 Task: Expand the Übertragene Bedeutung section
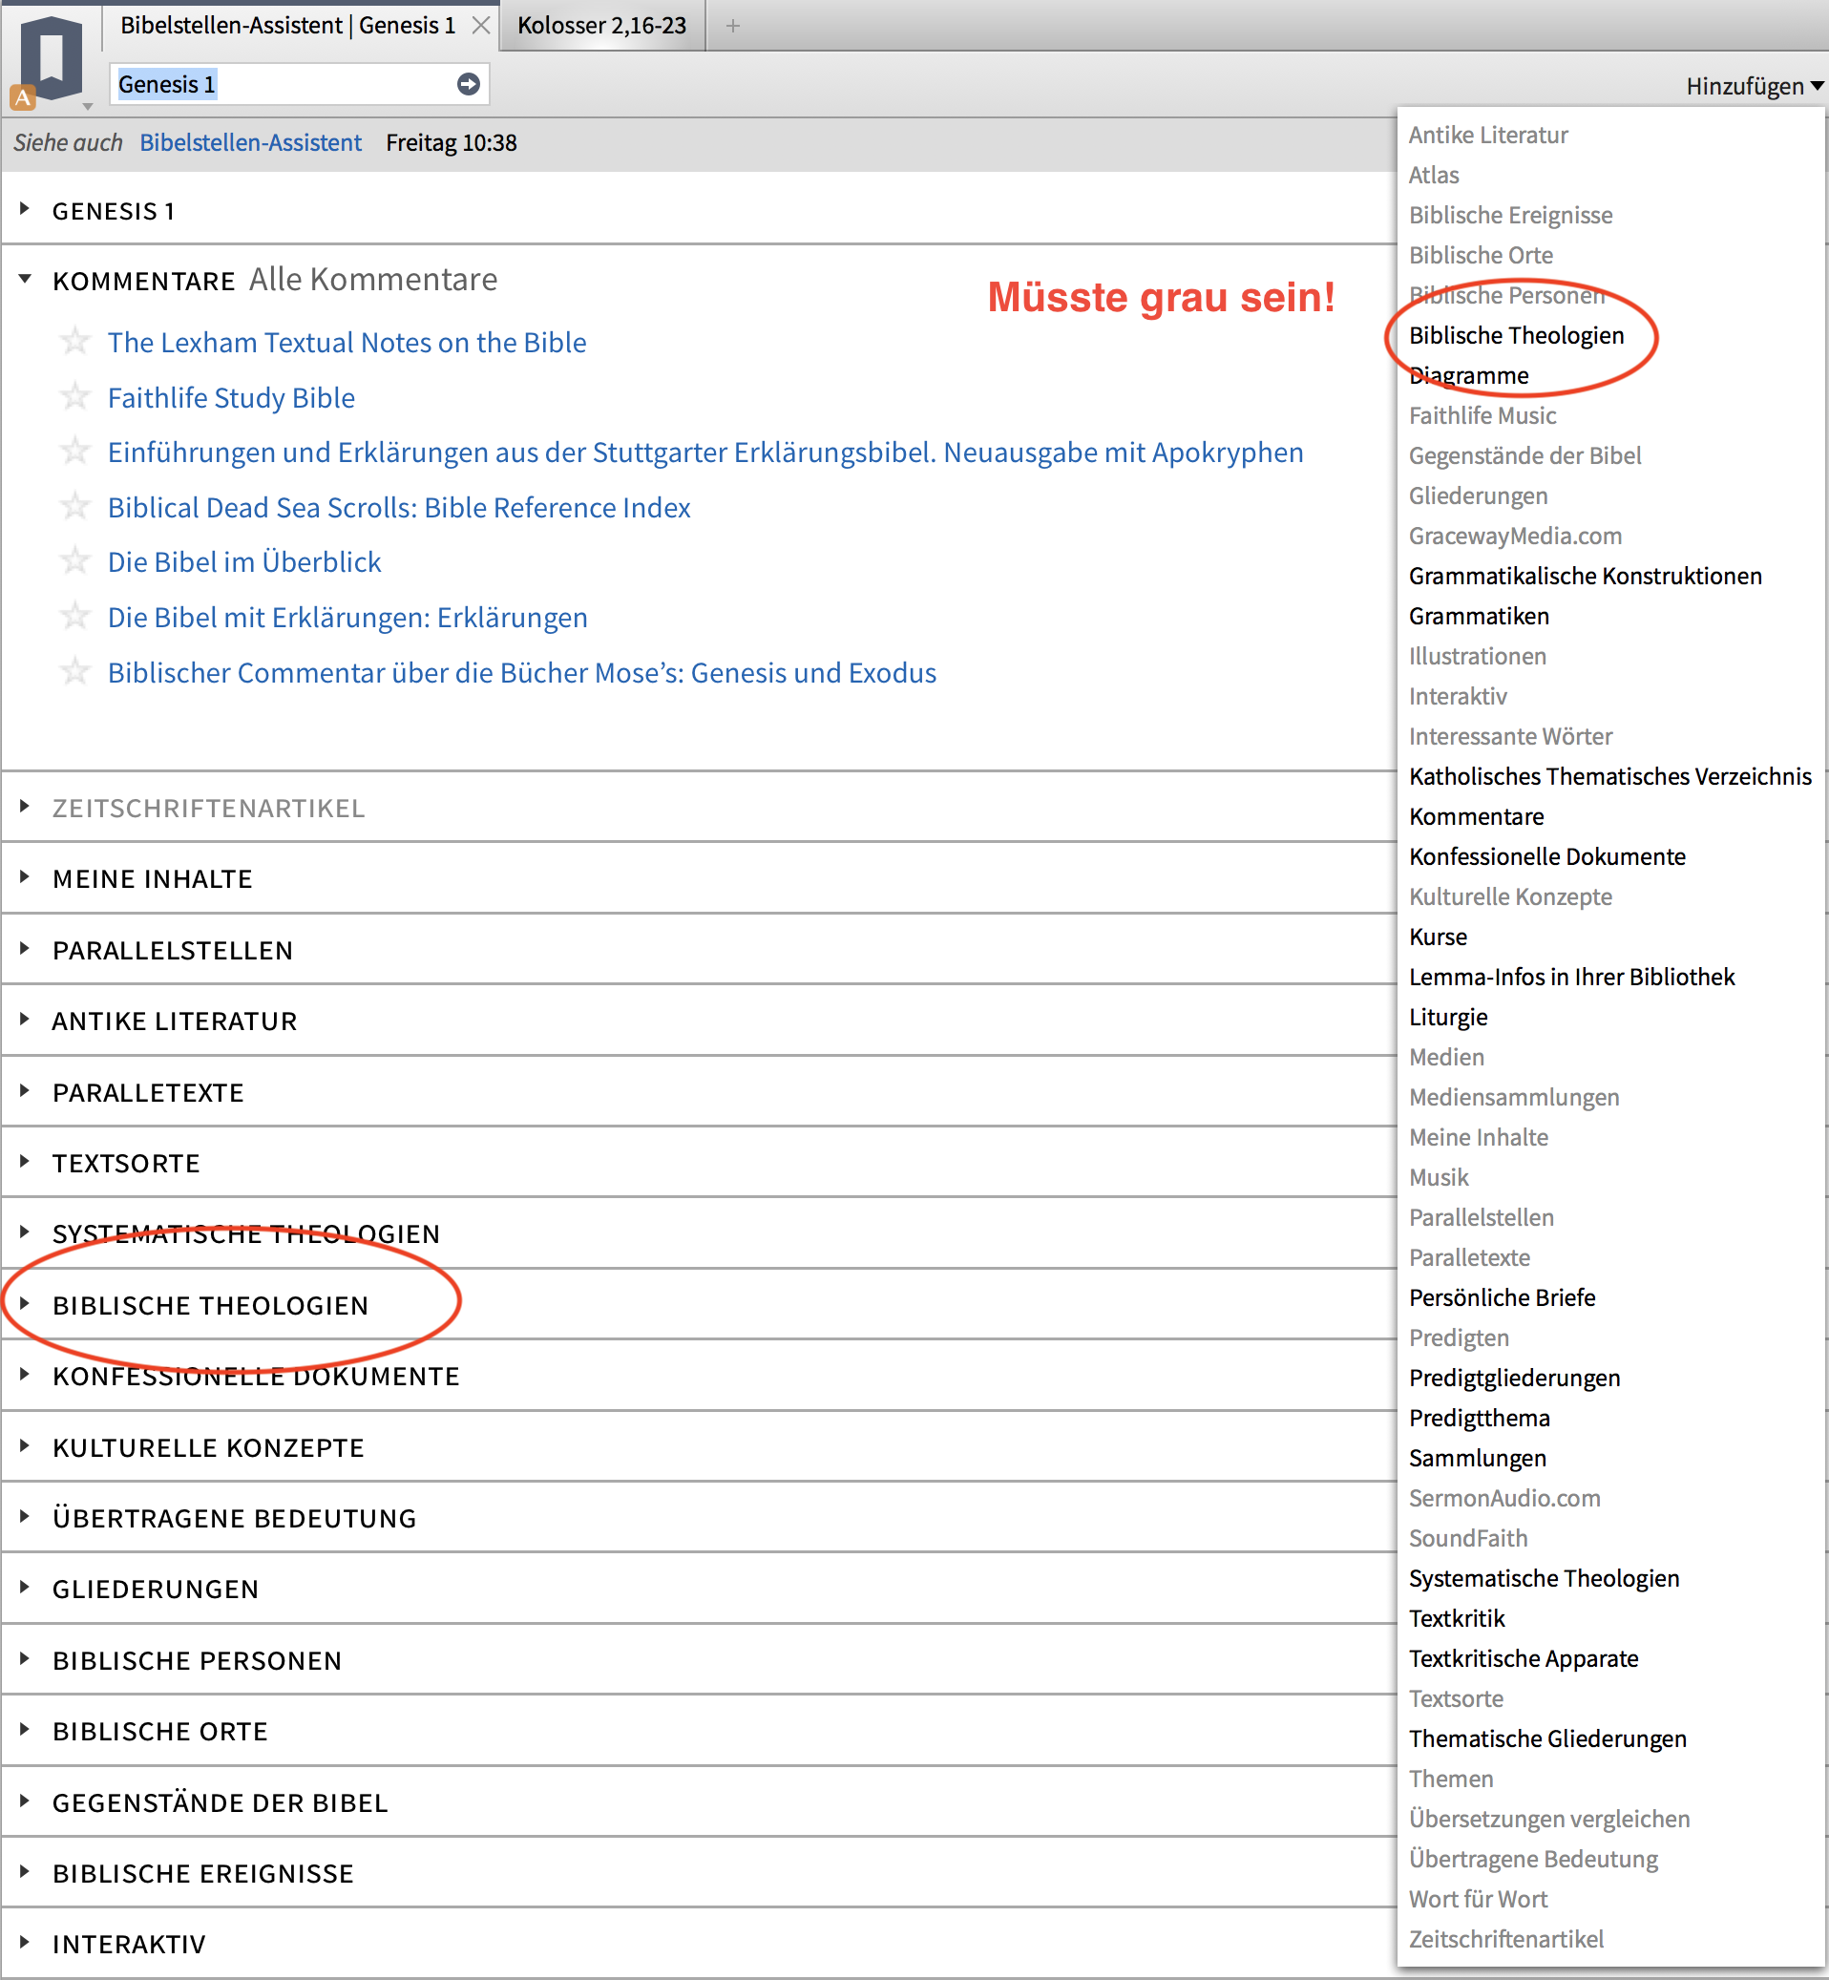[25, 1517]
